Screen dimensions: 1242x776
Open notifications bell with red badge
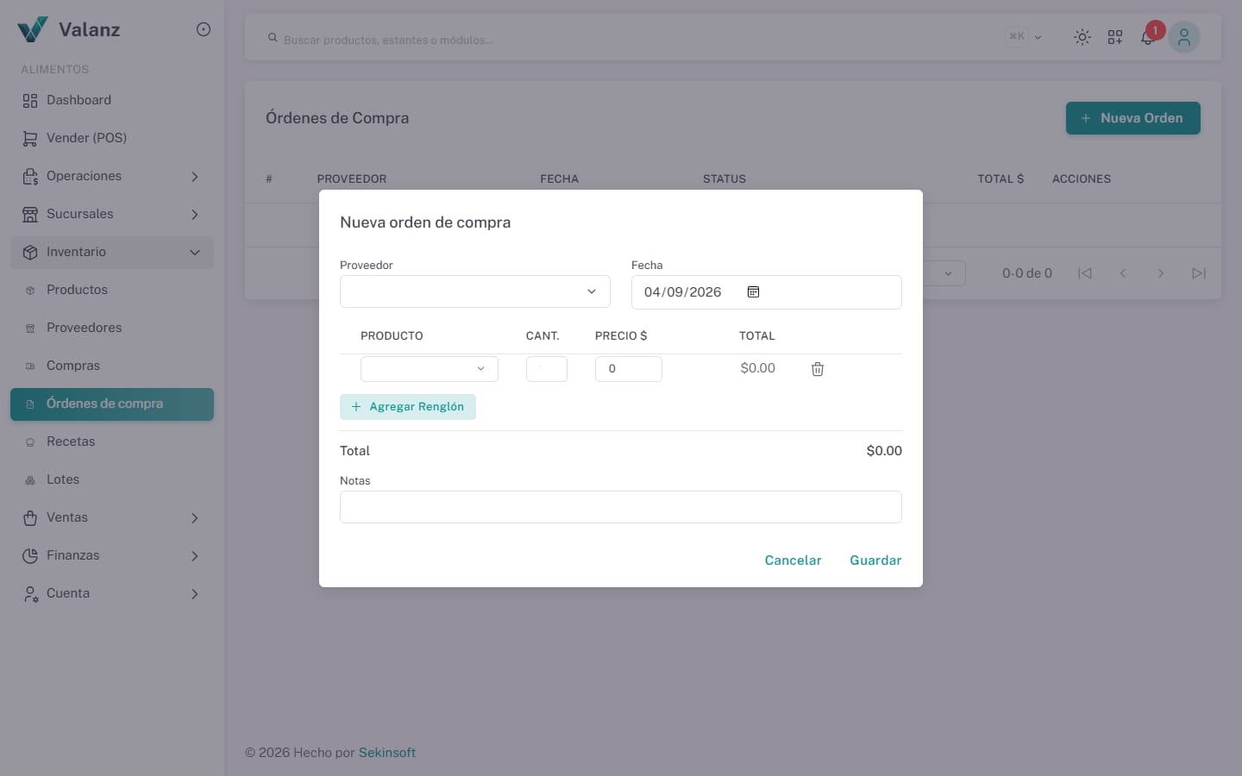tap(1148, 37)
